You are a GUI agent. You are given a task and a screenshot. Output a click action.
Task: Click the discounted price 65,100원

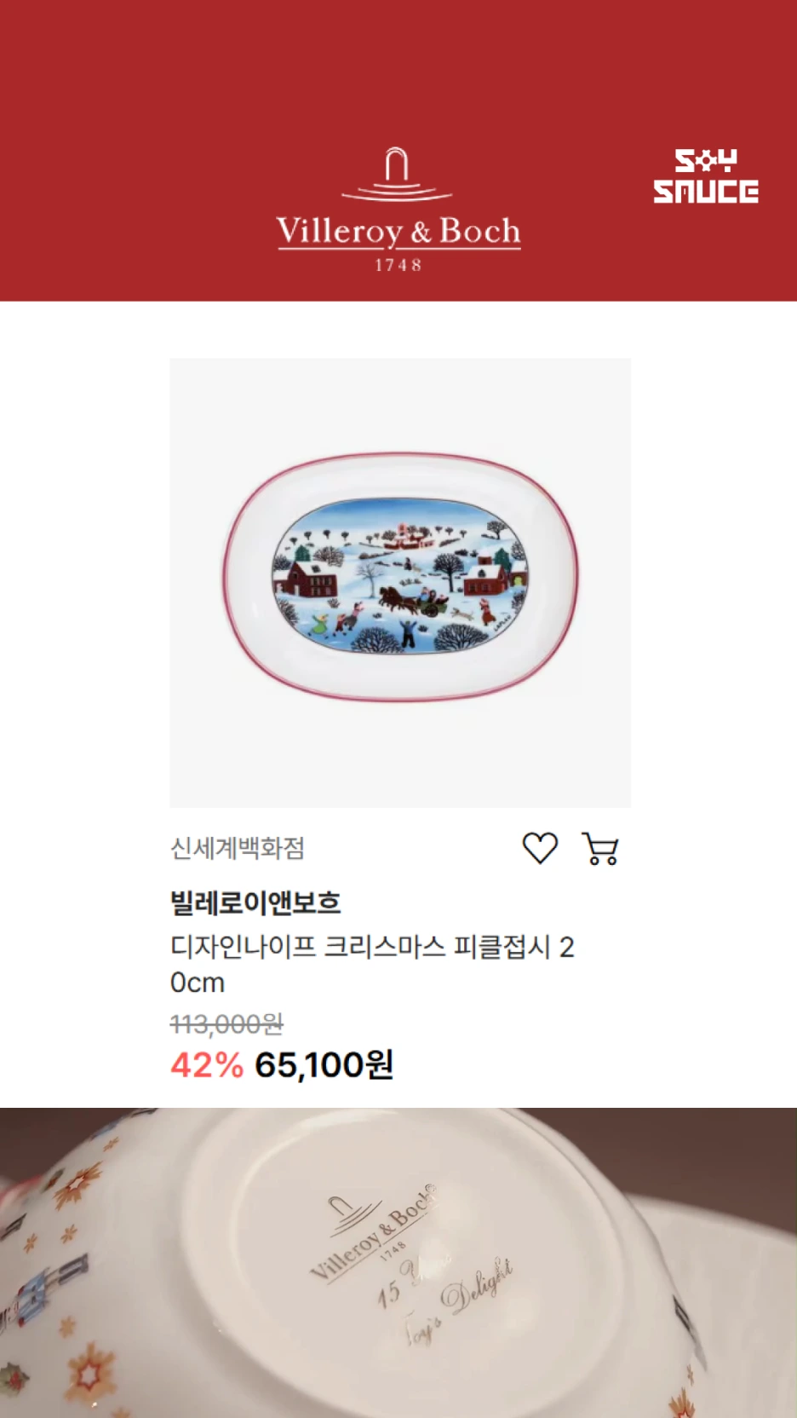click(x=324, y=1064)
